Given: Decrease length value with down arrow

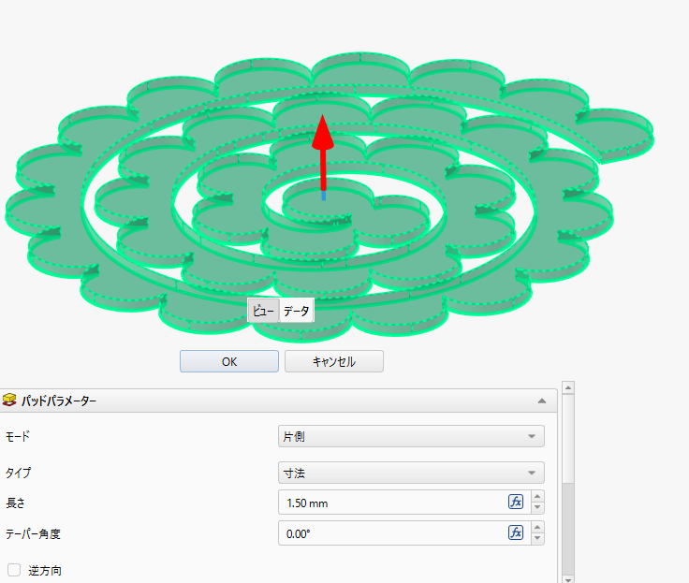Looking at the screenshot, I should 537,507.
